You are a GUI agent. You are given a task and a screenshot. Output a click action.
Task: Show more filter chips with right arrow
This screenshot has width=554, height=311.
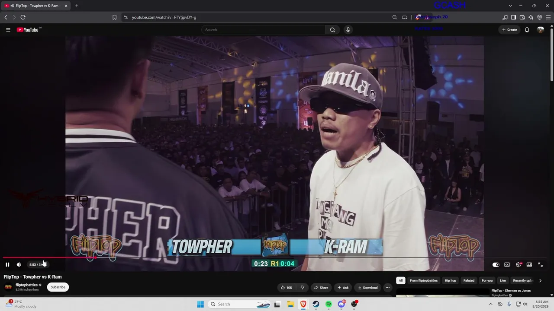pyautogui.click(x=540, y=281)
